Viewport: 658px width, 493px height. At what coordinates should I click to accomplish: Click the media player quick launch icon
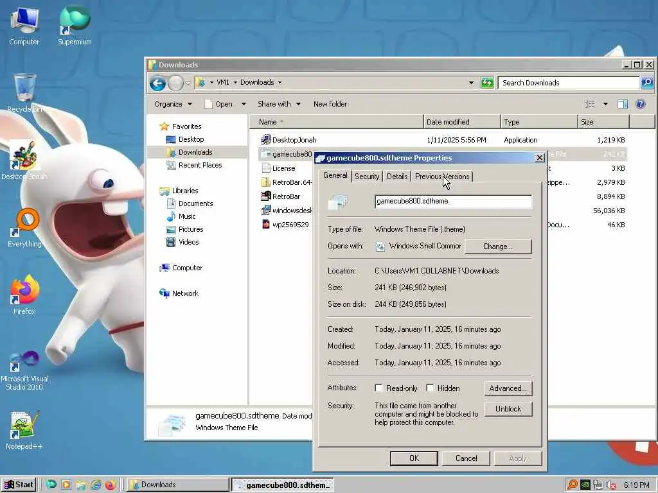click(66, 485)
